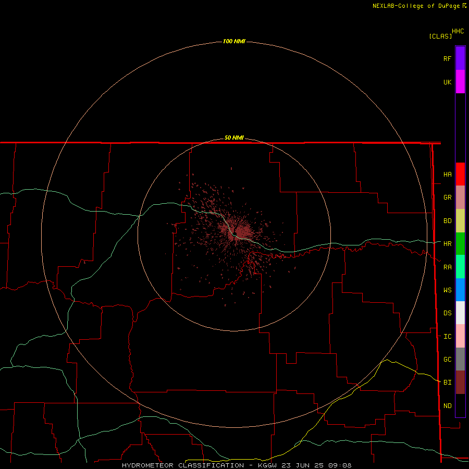
Task: Click the NEXLAB-College of DuPage credit
Action: pos(416,6)
